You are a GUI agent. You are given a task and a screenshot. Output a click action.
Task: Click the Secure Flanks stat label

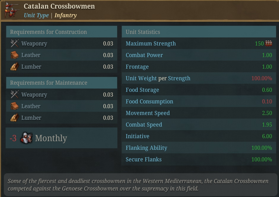tap(144, 159)
